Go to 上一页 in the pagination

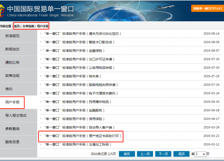coord(145,154)
